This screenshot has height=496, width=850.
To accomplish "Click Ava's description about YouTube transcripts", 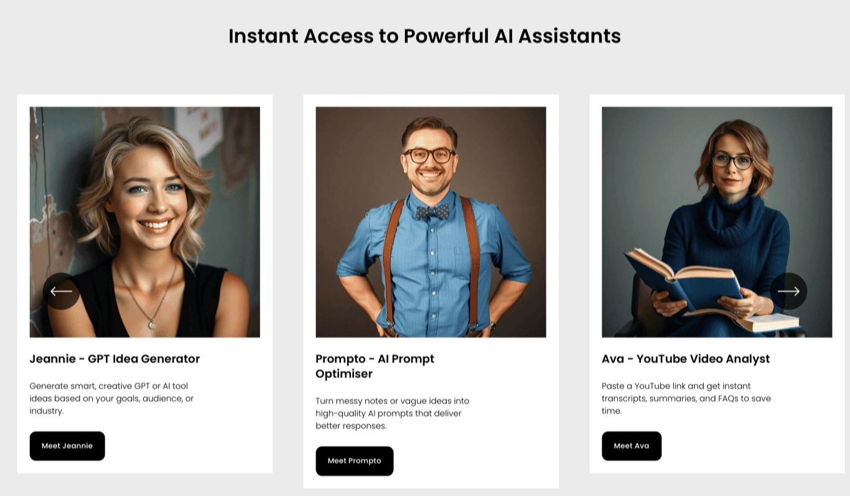I will click(x=686, y=398).
